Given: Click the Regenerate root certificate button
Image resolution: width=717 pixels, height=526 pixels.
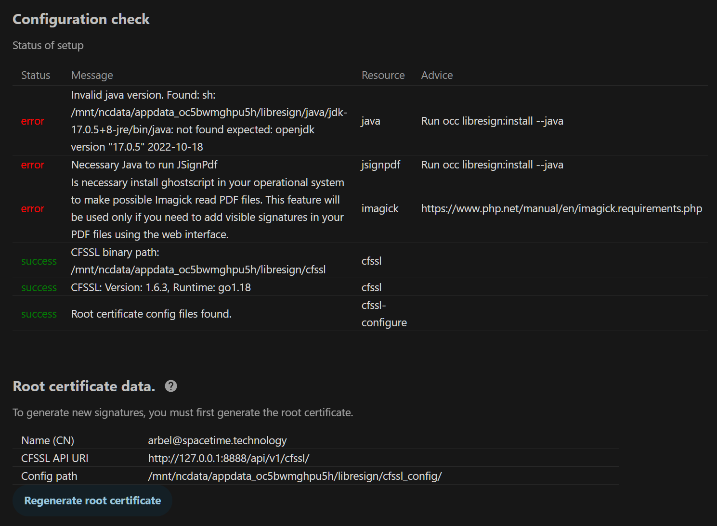Looking at the screenshot, I should coord(92,500).
